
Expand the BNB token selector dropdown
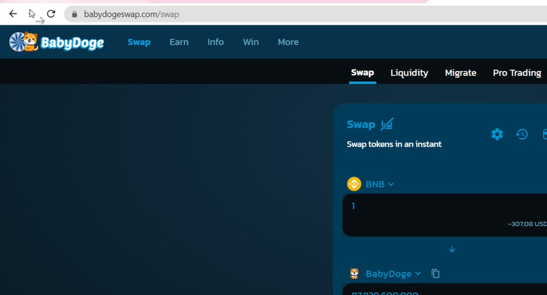tap(371, 184)
